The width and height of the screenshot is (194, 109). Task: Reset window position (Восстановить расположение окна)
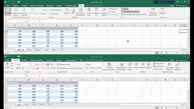click(x=134, y=15)
